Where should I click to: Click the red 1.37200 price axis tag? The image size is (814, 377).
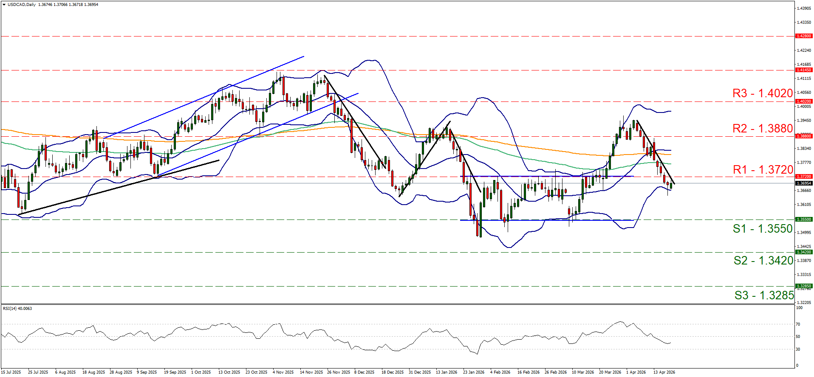tap(803, 177)
